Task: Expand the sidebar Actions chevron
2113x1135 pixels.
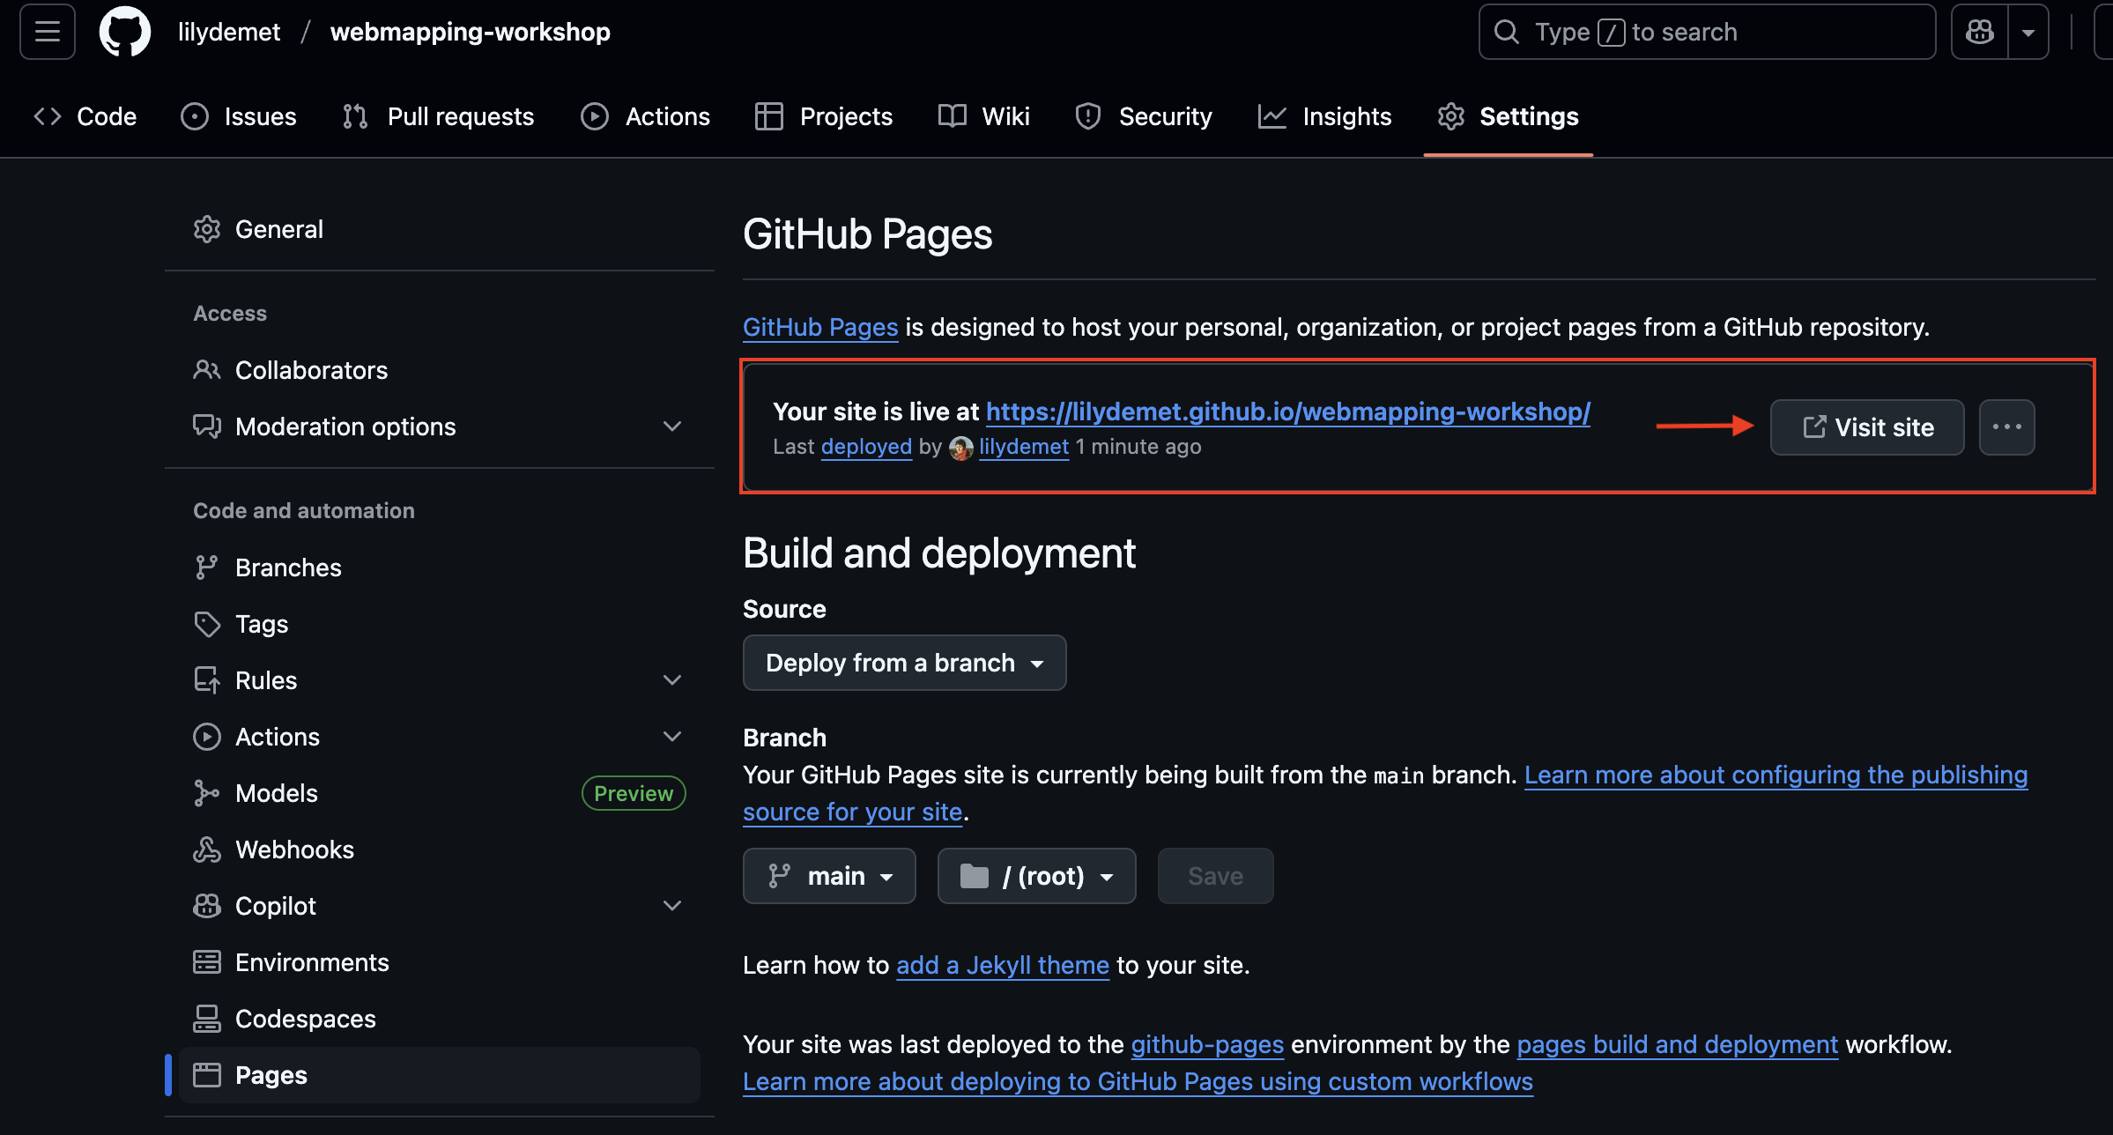Action: pyautogui.click(x=672, y=737)
